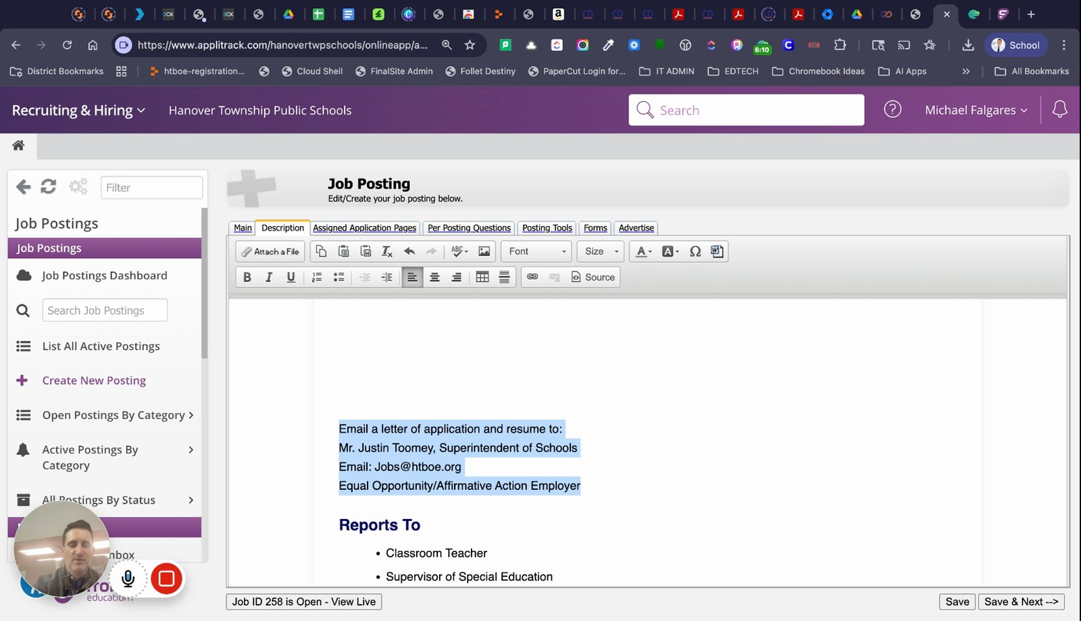Click the Attach a File button

click(x=270, y=251)
